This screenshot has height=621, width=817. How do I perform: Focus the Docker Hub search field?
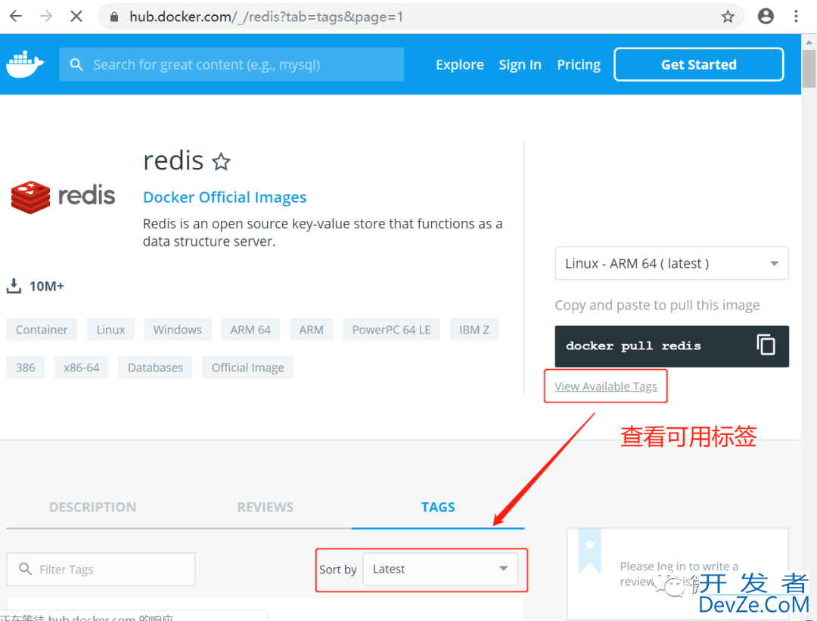coord(231,64)
